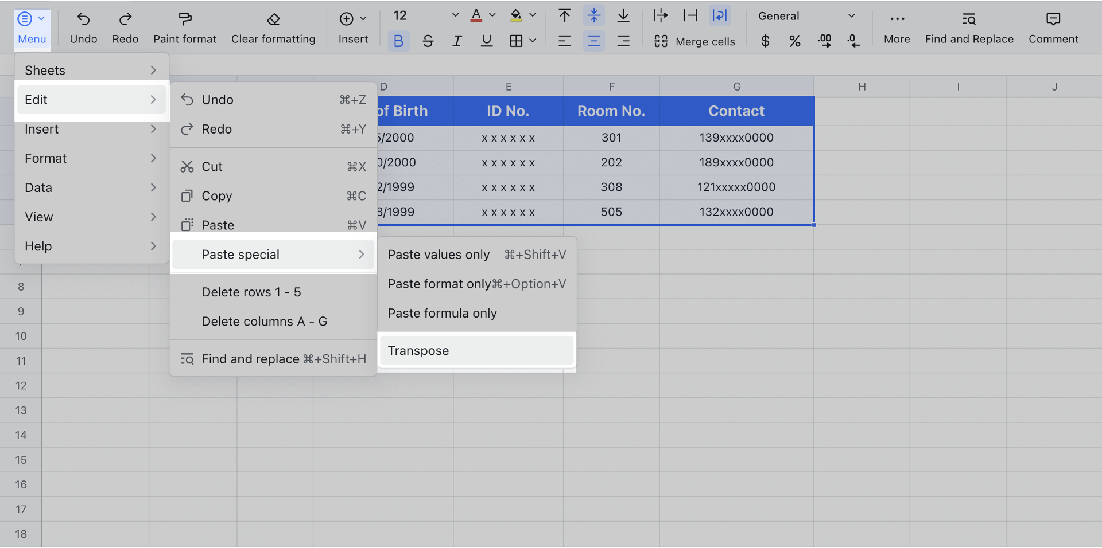Open the Comment tool
Viewport: 1102px width, 548px height.
[1053, 27]
